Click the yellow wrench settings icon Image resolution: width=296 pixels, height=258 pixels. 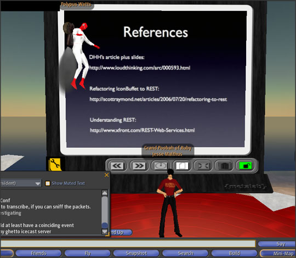[x=55, y=164]
